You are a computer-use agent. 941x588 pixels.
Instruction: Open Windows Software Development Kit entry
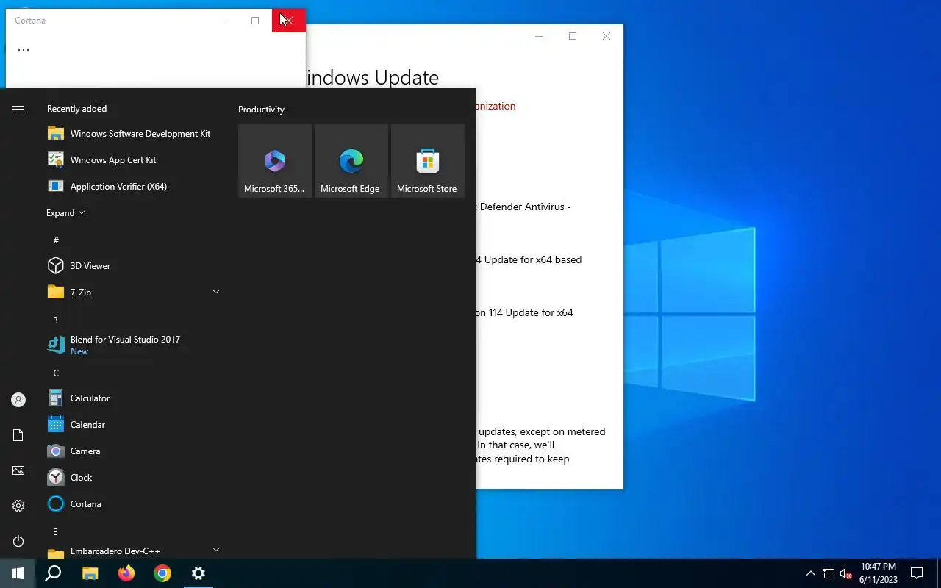pyautogui.click(x=132, y=134)
